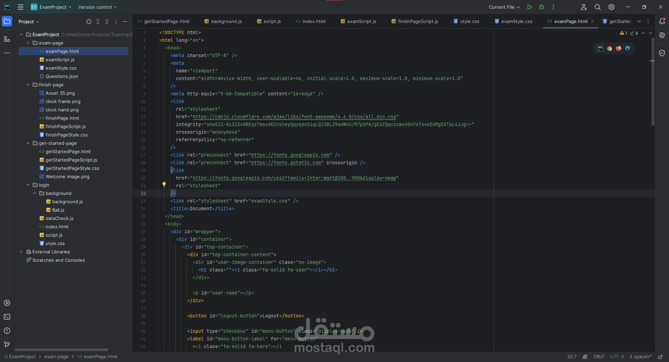The width and height of the screenshot is (669, 362).
Task: Hide the Project panel
Action: [x=125, y=22]
